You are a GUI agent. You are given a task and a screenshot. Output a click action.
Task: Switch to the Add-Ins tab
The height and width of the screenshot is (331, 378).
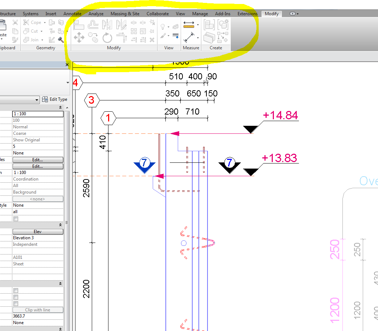(x=223, y=14)
